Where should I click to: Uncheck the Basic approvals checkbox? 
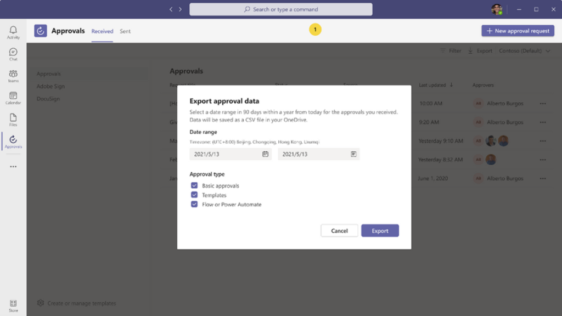pyautogui.click(x=194, y=185)
